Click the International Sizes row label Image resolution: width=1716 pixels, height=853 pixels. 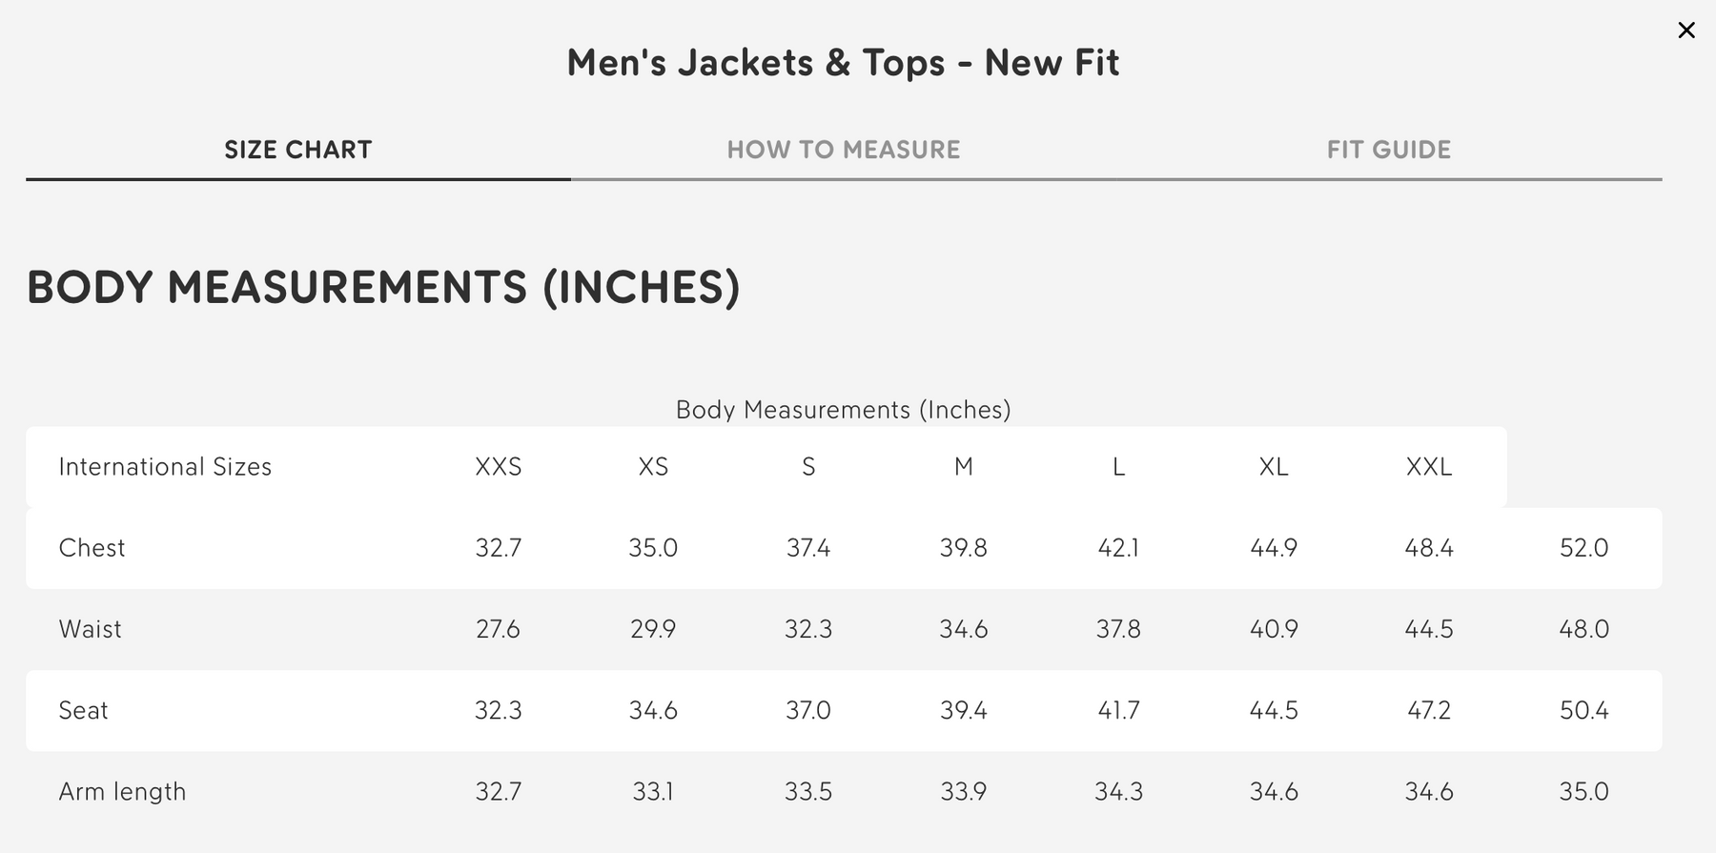tap(165, 467)
